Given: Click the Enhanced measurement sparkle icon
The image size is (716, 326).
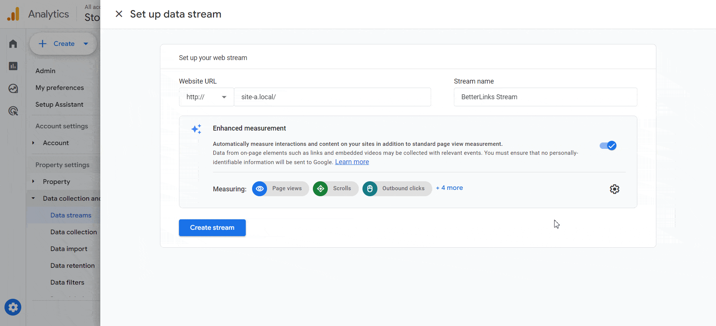Looking at the screenshot, I should pos(197,129).
